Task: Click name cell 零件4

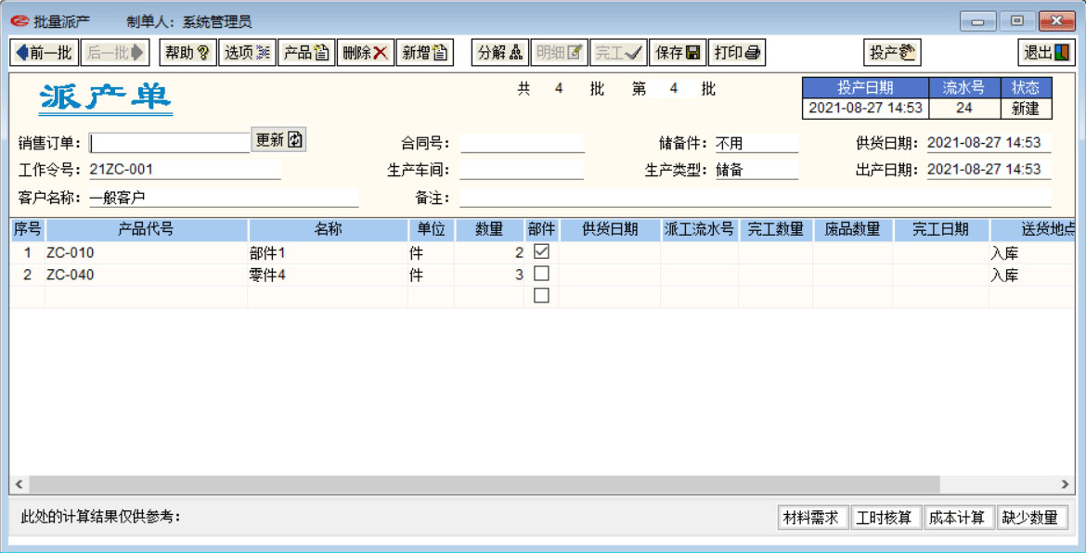Action: pos(328,275)
